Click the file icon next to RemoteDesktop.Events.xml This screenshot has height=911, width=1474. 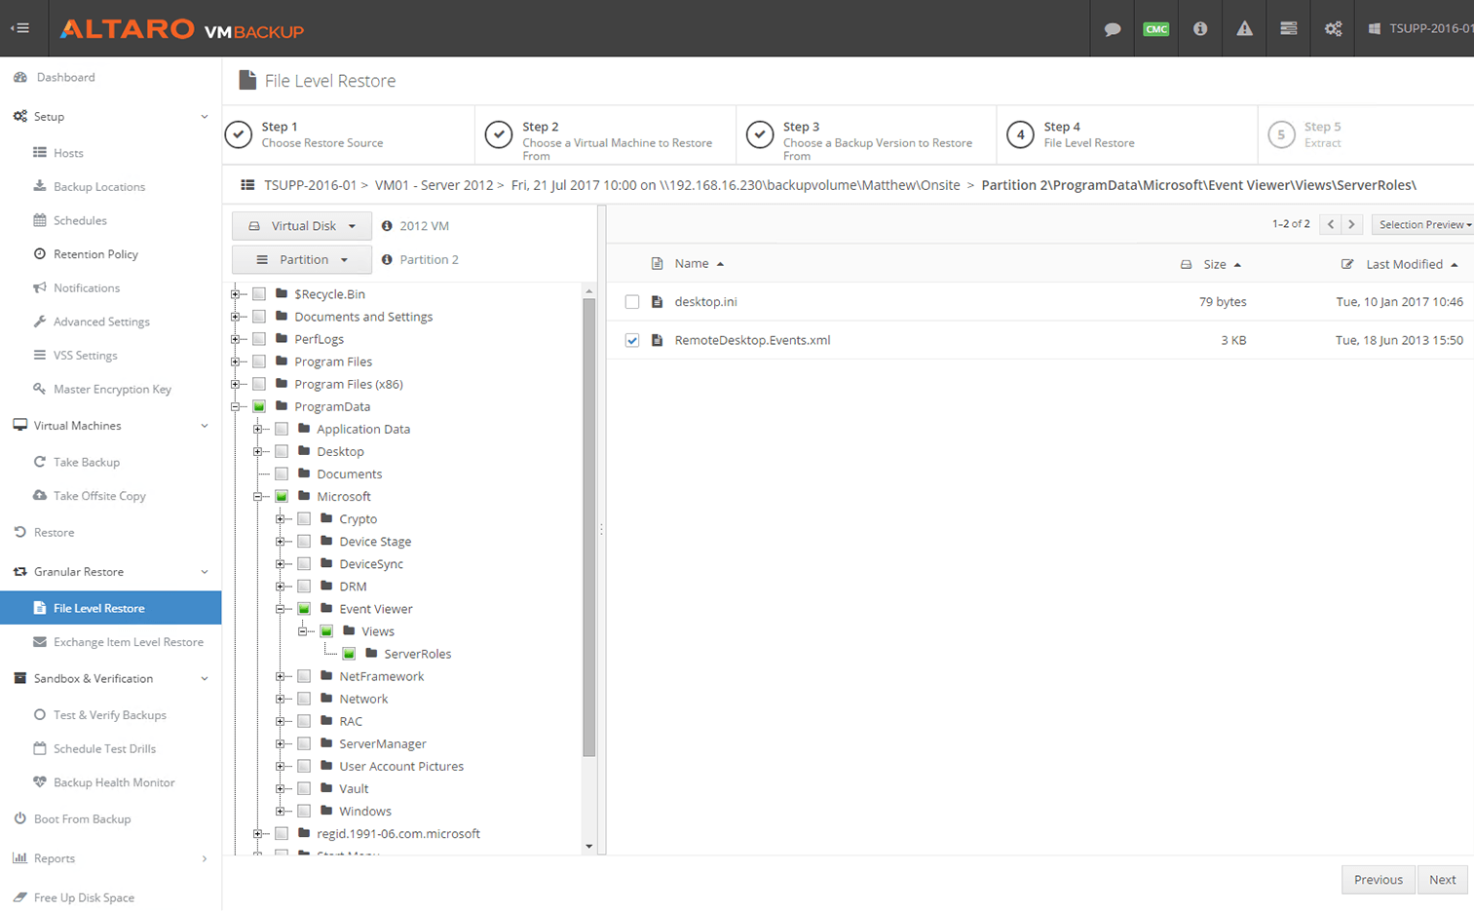coord(657,340)
